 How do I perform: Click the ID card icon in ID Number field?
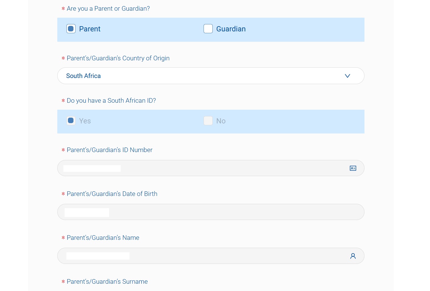[353, 168]
